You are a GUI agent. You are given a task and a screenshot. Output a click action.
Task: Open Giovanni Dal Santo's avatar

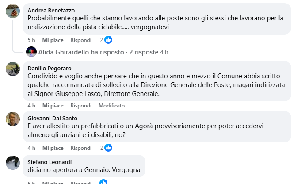(x=12, y=119)
